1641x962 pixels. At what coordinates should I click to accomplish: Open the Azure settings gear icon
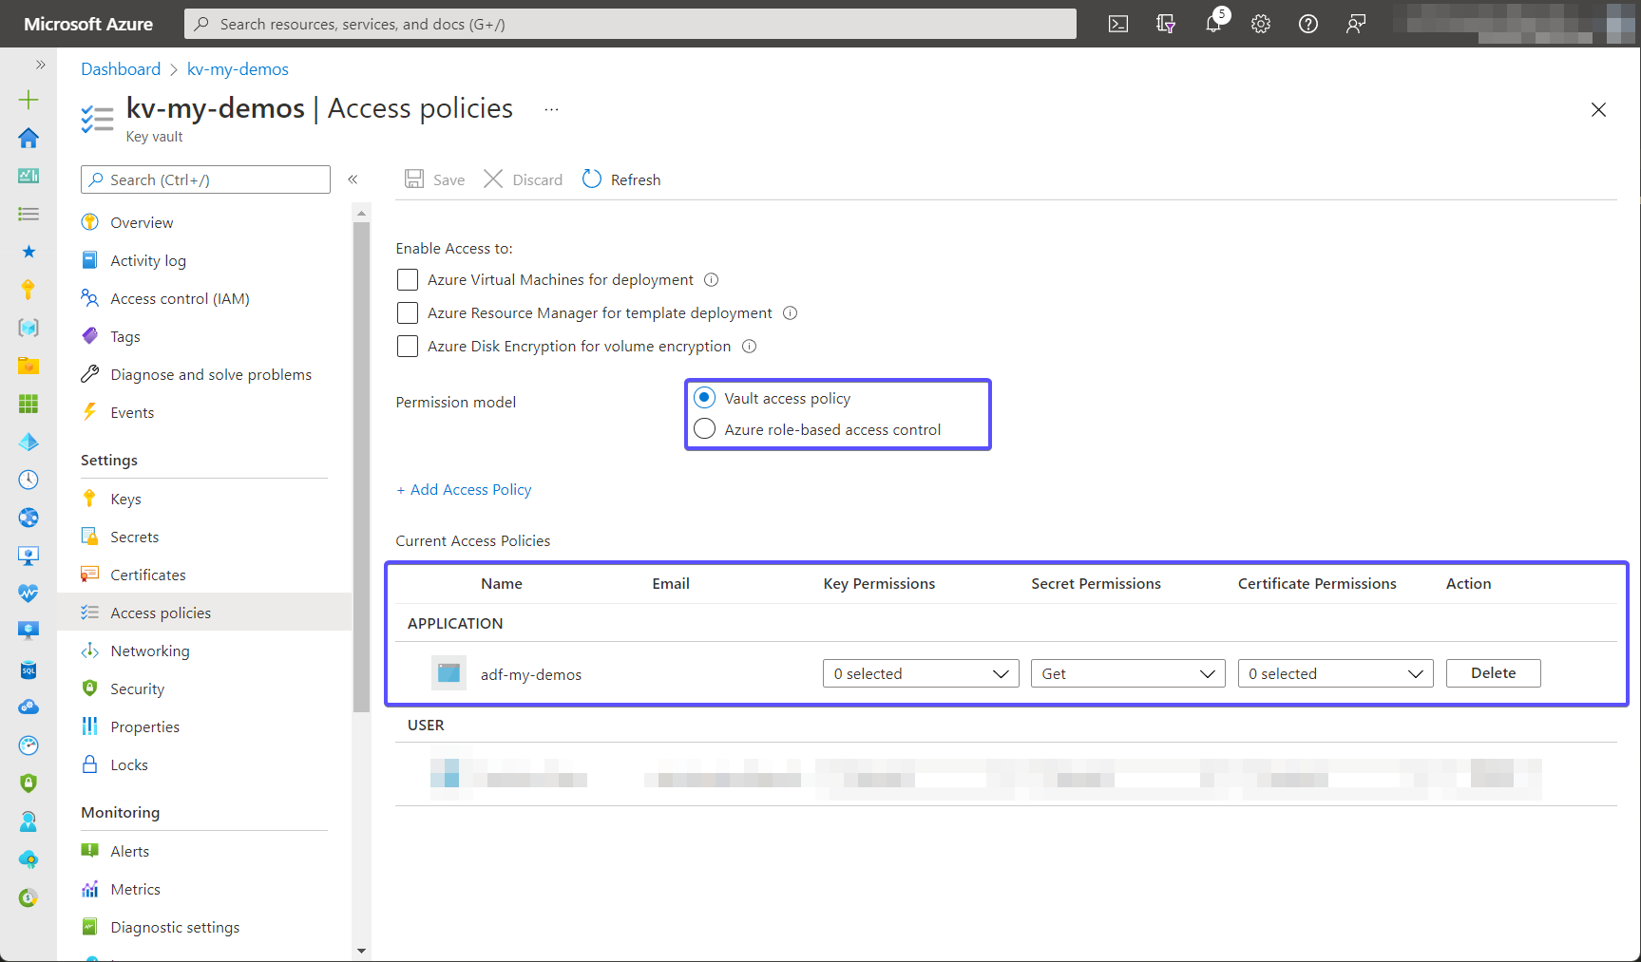1261,24
